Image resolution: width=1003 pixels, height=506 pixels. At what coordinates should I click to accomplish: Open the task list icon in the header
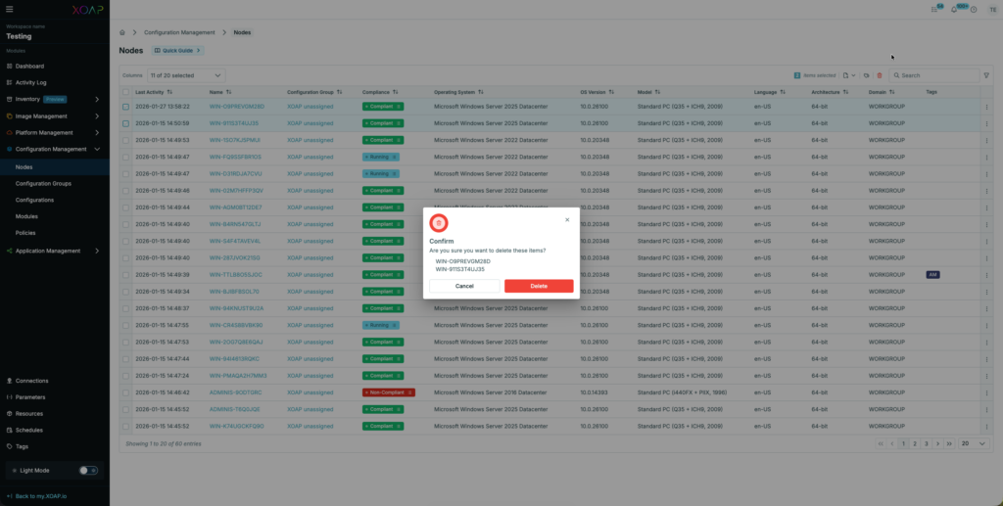pos(934,10)
